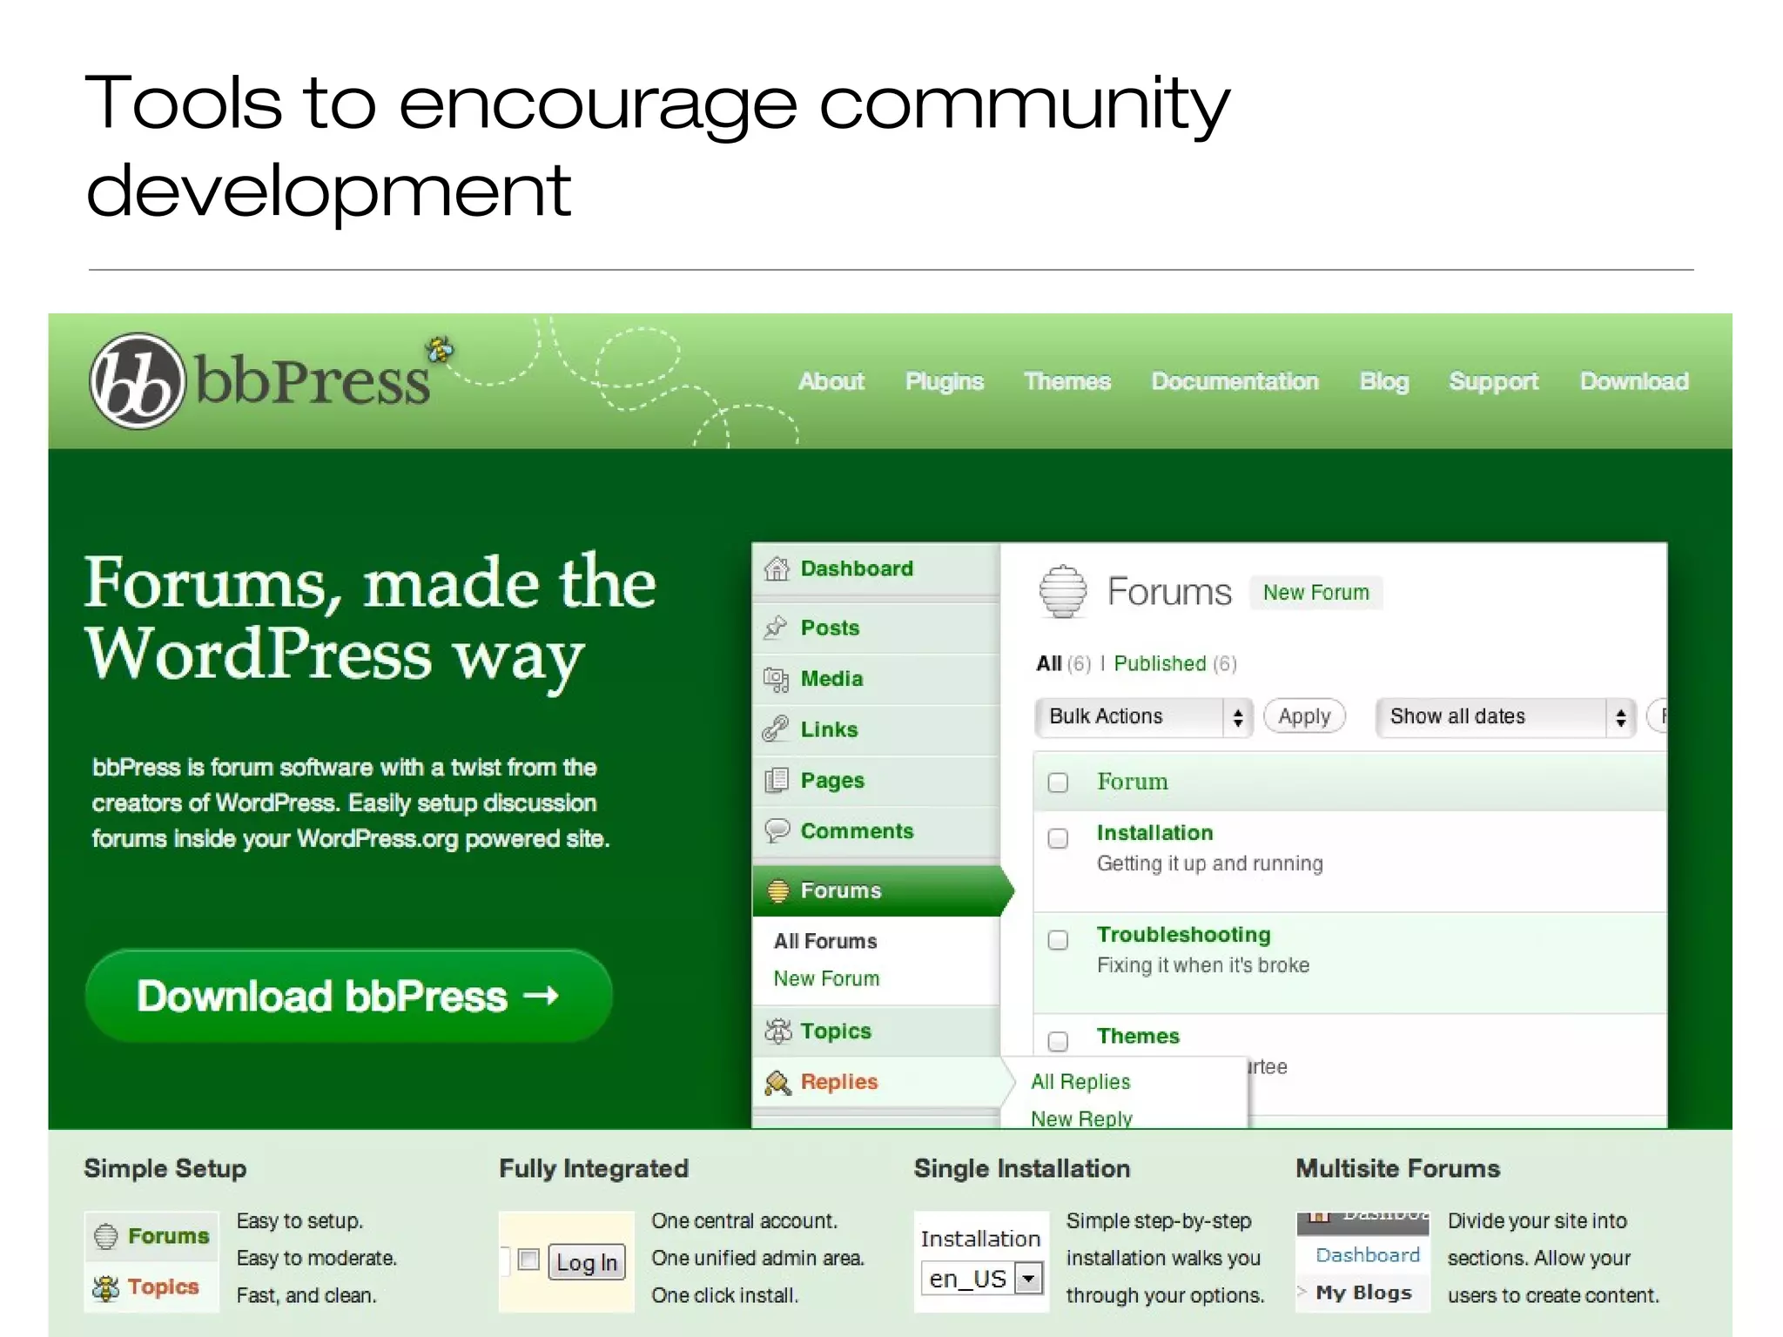Click the Published filter link
Image resolution: width=1783 pixels, height=1337 pixels.
tap(1160, 663)
